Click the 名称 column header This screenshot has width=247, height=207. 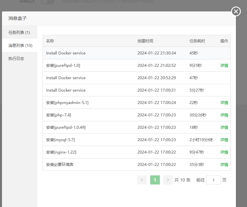[50, 41]
